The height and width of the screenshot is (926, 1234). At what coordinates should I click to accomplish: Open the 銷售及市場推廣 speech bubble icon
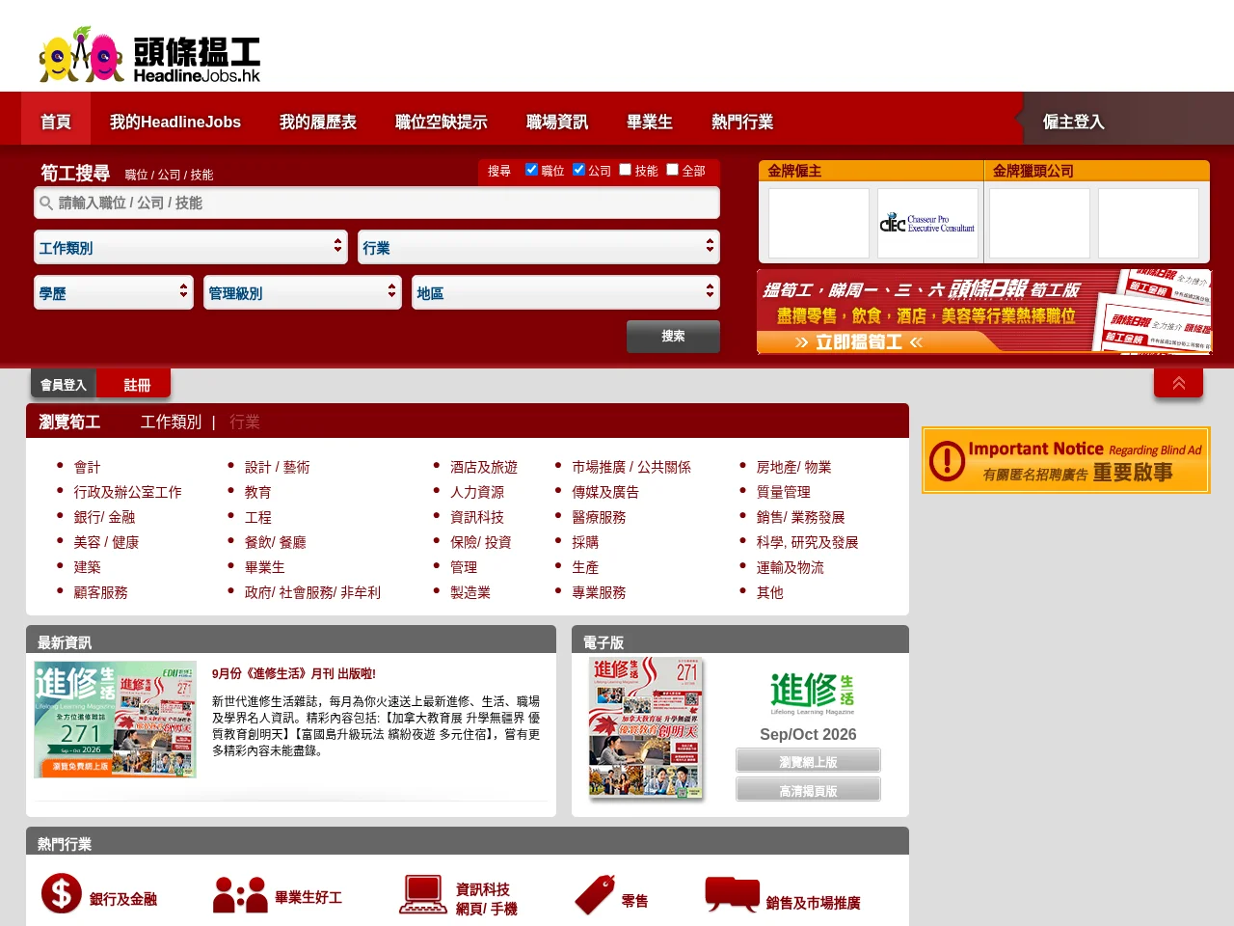click(x=733, y=894)
